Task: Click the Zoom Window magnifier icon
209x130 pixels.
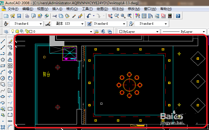Action: pyautogui.click(x=123, y=16)
